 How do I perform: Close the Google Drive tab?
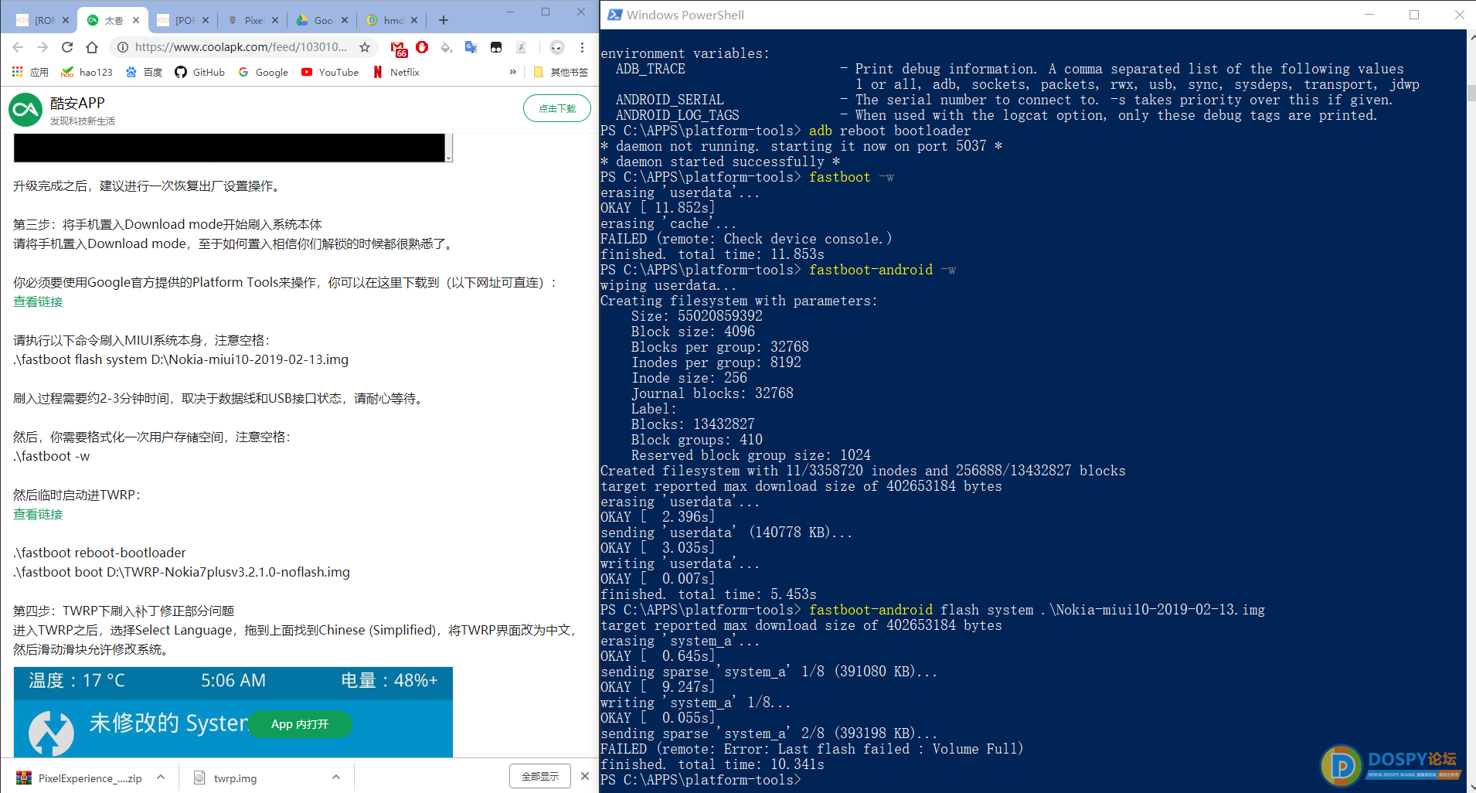point(345,20)
